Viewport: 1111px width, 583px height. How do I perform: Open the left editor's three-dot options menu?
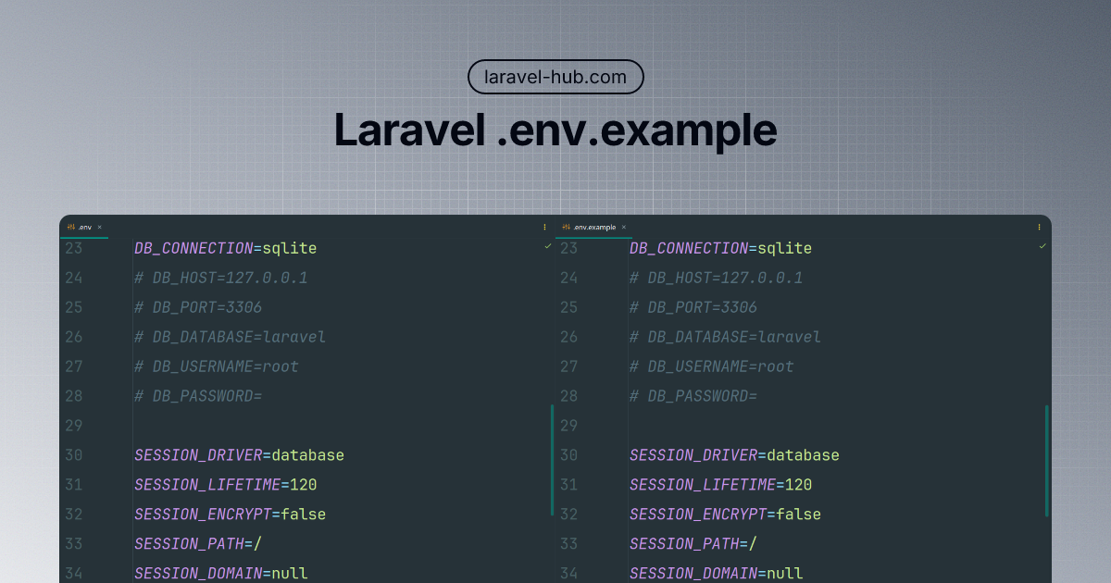point(544,227)
